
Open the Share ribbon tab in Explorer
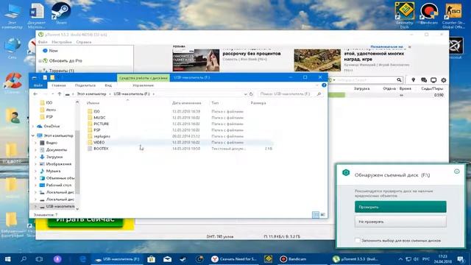coord(85,85)
